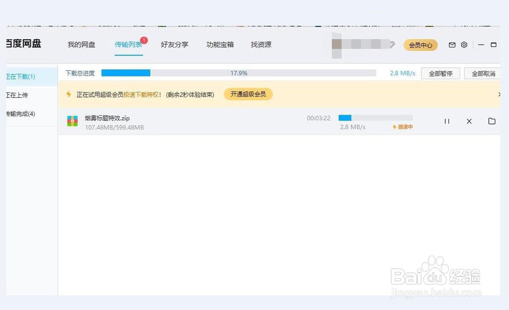Cancel the 烟雾标题特效.zip download with the X

tap(469, 121)
